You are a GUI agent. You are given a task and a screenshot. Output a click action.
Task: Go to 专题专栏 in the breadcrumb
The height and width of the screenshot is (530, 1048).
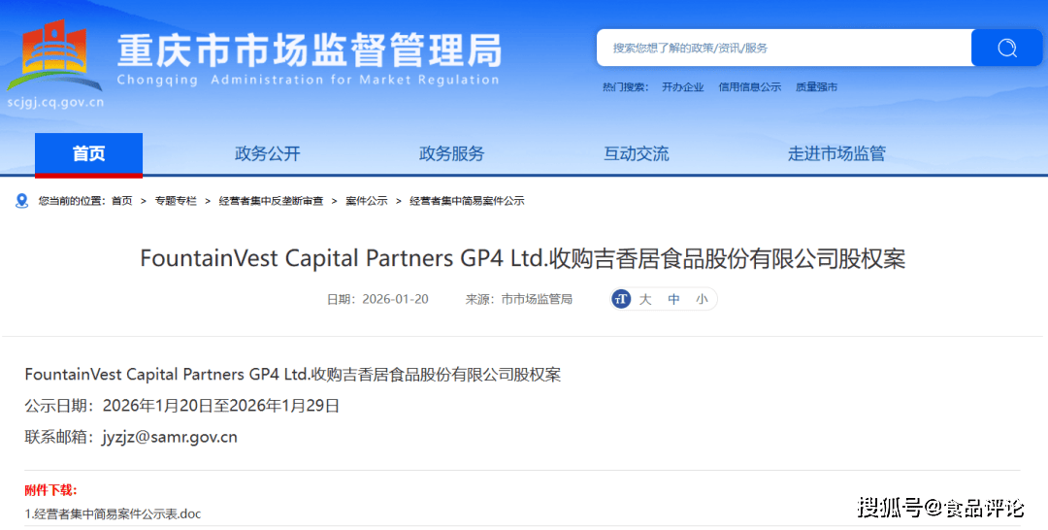click(x=176, y=201)
